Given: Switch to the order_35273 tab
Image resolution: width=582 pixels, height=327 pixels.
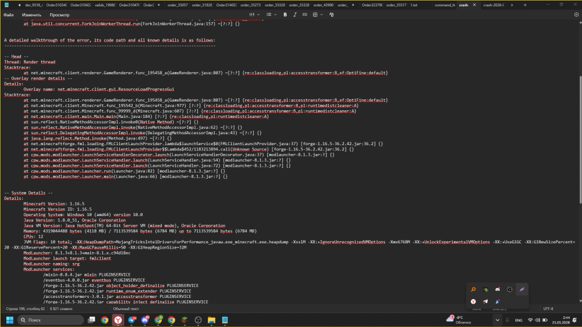Looking at the screenshot, I should (x=250, y=5).
